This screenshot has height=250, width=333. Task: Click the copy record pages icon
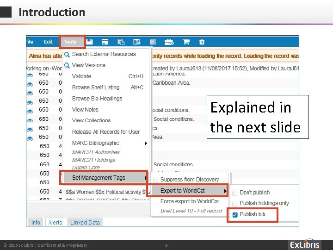pyautogui.click(x=121, y=42)
